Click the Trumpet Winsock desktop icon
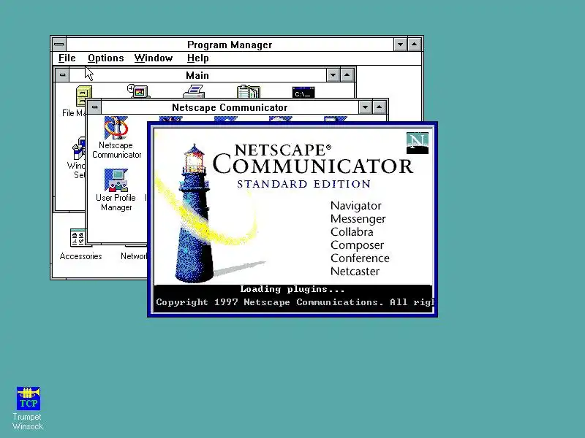585x438 pixels. pyautogui.click(x=29, y=398)
